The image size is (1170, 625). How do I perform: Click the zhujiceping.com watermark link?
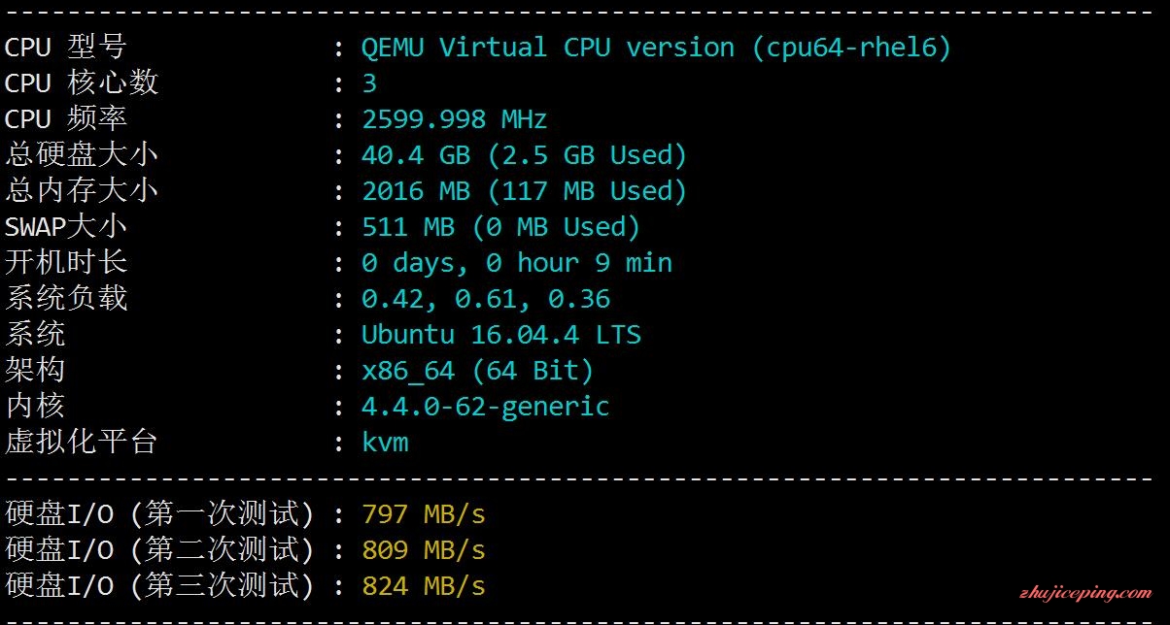(x=1084, y=593)
